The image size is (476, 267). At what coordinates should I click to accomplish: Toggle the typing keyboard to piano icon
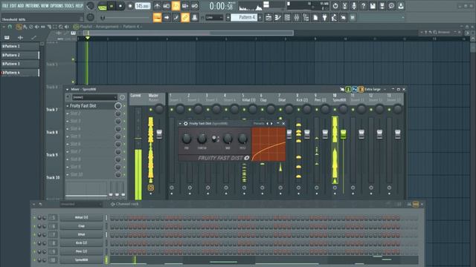tap(157, 18)
